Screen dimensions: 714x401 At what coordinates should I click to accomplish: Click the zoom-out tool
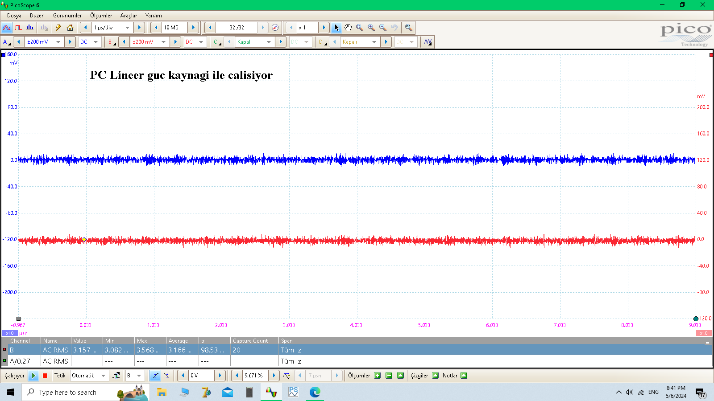tap(383, 28)
